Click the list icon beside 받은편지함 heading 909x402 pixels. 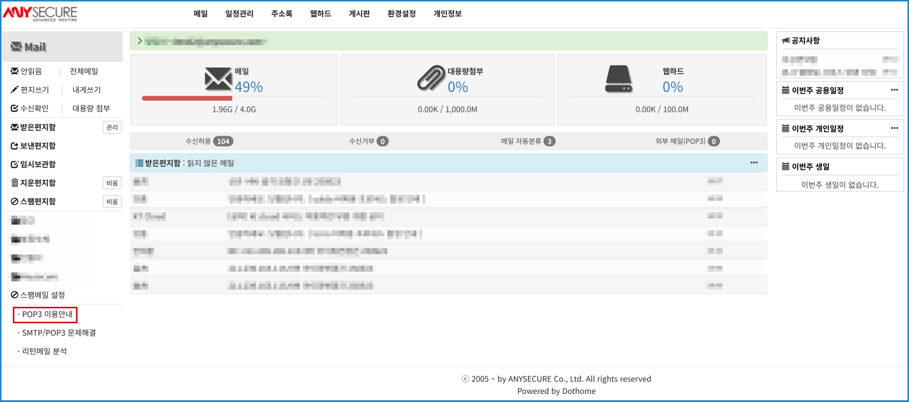(x=139, y=163)
